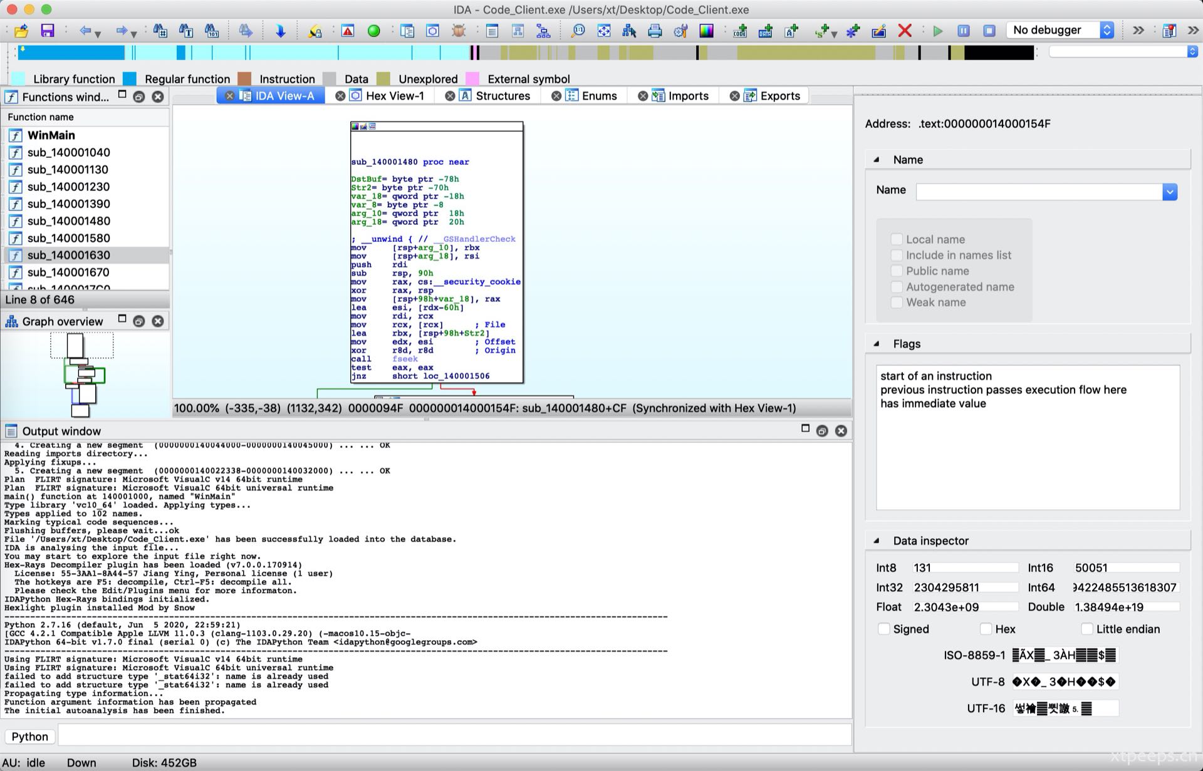Select WinMain in the functions list
This screenshot has height=771, width=1203.
(x=51, y=135)
